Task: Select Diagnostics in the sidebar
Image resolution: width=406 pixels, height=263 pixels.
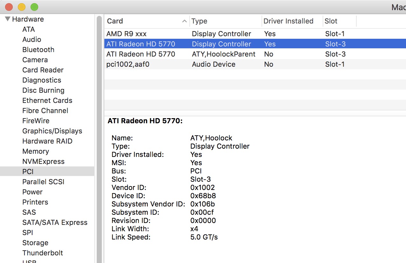Action: 42,80
